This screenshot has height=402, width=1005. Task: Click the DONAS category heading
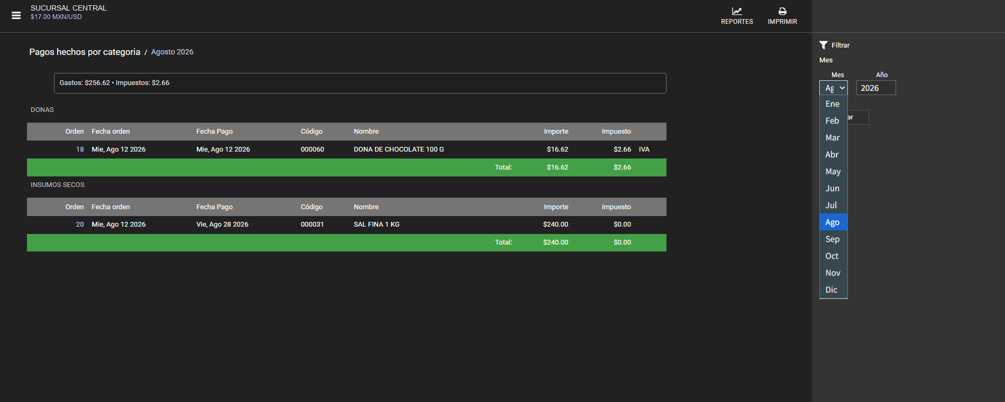[x=42, y=110]
